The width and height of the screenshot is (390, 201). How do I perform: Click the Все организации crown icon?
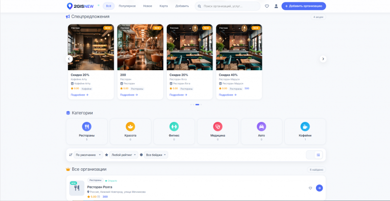click(68, 169)
